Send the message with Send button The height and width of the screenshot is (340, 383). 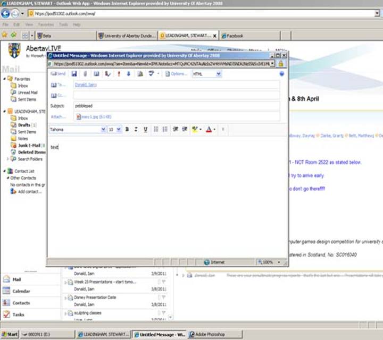pyautogui.click(x=58, y=74)
